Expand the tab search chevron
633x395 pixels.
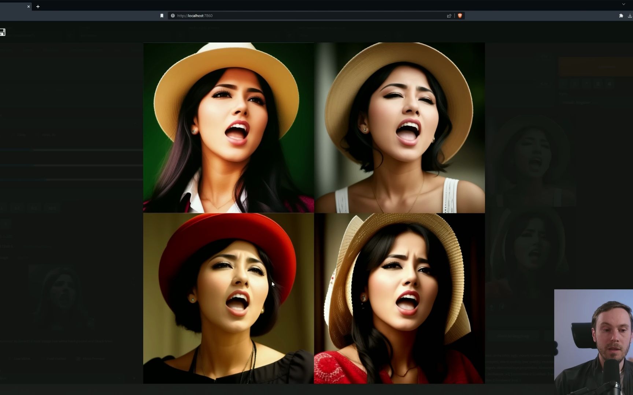point(623,4)
